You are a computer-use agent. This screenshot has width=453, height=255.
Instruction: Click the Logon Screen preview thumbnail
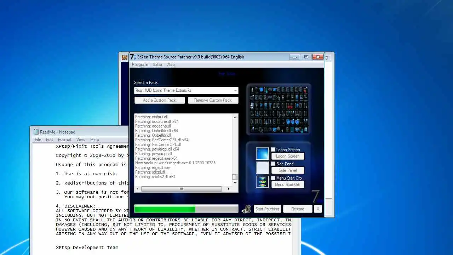(262, 153)
